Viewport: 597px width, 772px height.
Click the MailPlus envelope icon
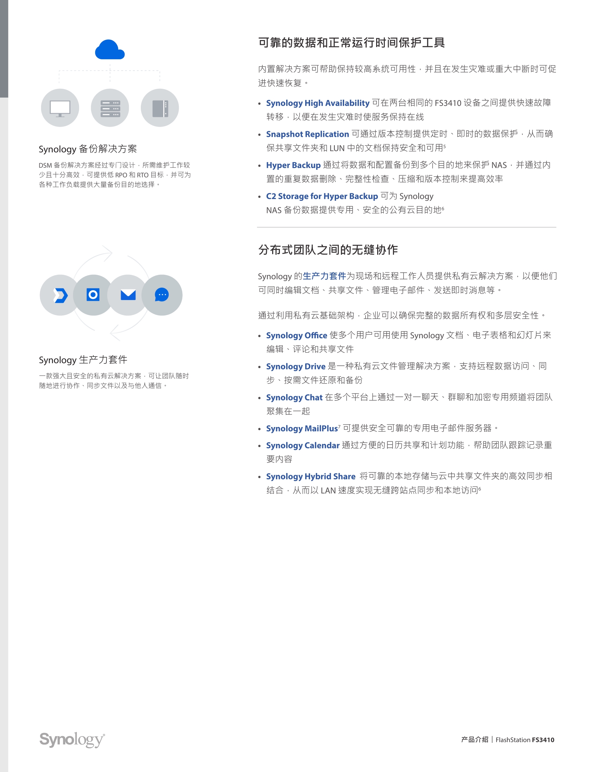[x=128, y=294]
